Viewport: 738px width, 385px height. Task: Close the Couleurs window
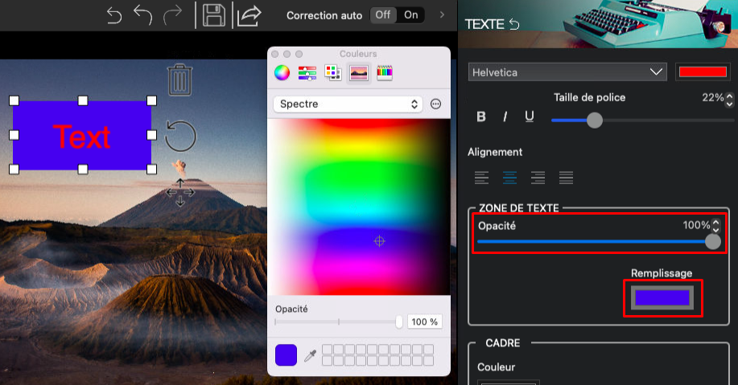(x=275, y=54)
